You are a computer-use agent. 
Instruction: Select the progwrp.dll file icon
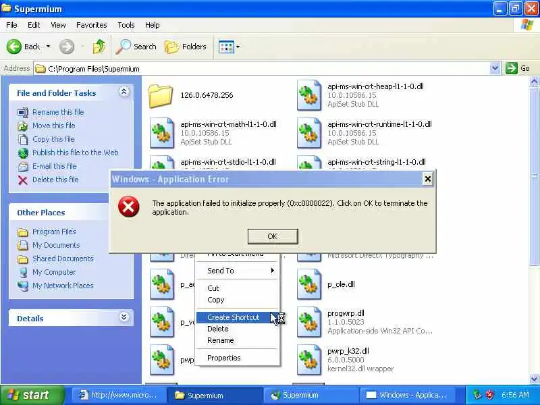[x=309, y=322]
